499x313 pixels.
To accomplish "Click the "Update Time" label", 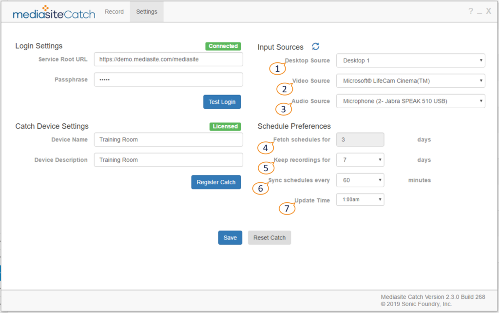I will pos(312,200).
